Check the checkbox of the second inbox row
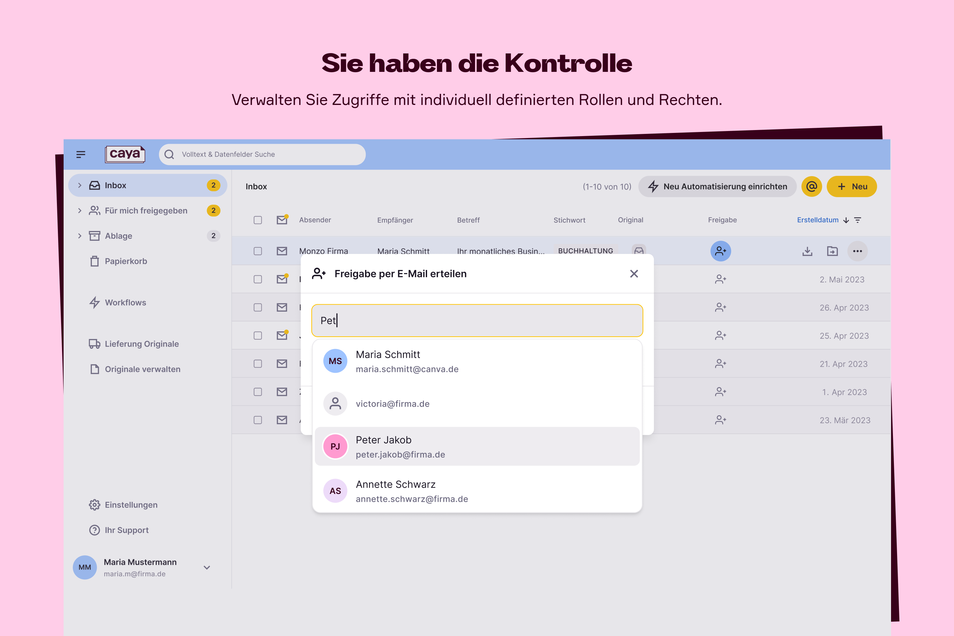 258,279
